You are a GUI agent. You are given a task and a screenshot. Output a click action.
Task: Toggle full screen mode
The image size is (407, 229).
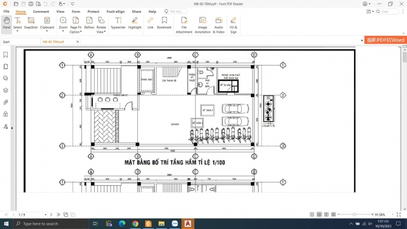pyautogui.click(x=399, y=214)
